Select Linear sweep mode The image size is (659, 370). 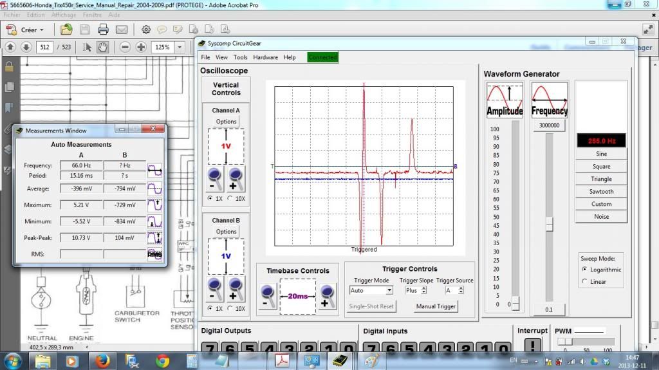point(584,281)
